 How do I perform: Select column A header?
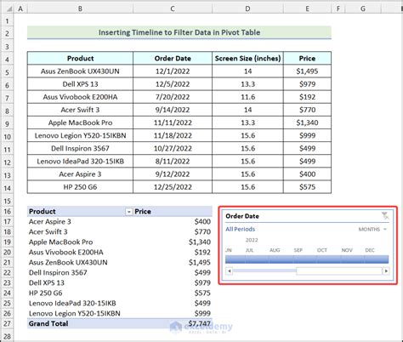pyautogui.click(x=20, y=9)
